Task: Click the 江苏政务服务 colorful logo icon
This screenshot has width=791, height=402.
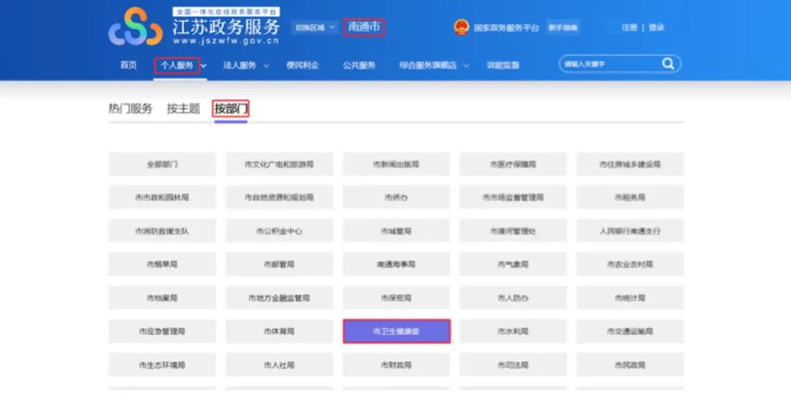Action: [135, 28]
